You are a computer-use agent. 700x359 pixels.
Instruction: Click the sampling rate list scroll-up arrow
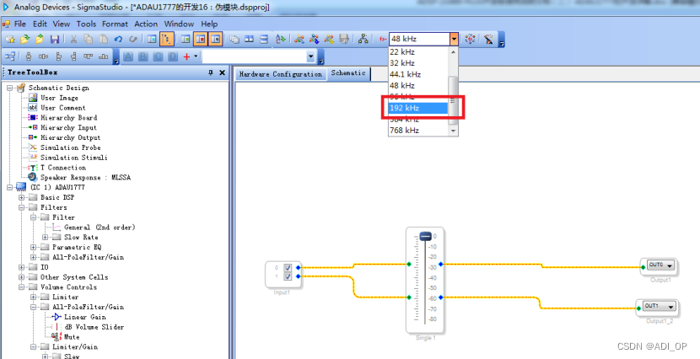coord(453,51)
